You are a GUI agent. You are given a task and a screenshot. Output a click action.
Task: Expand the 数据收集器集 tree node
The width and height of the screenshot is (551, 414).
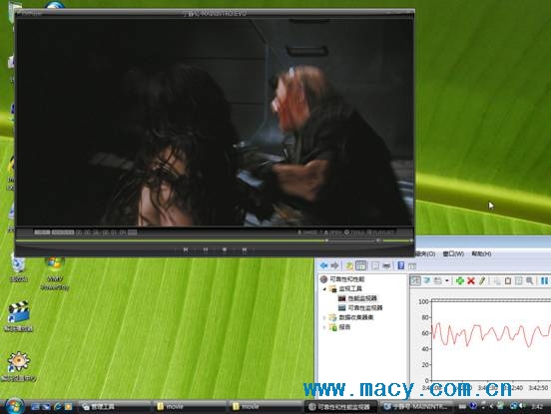coord(324,317)
